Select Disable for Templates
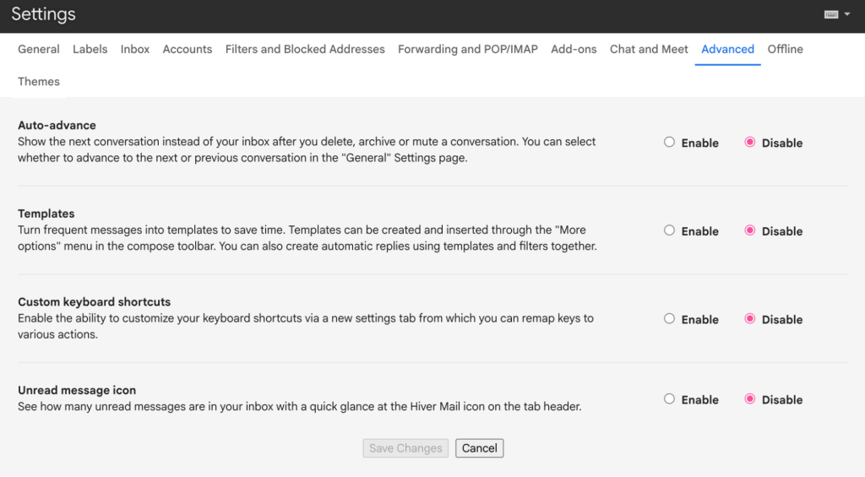 tap(750, 230)
